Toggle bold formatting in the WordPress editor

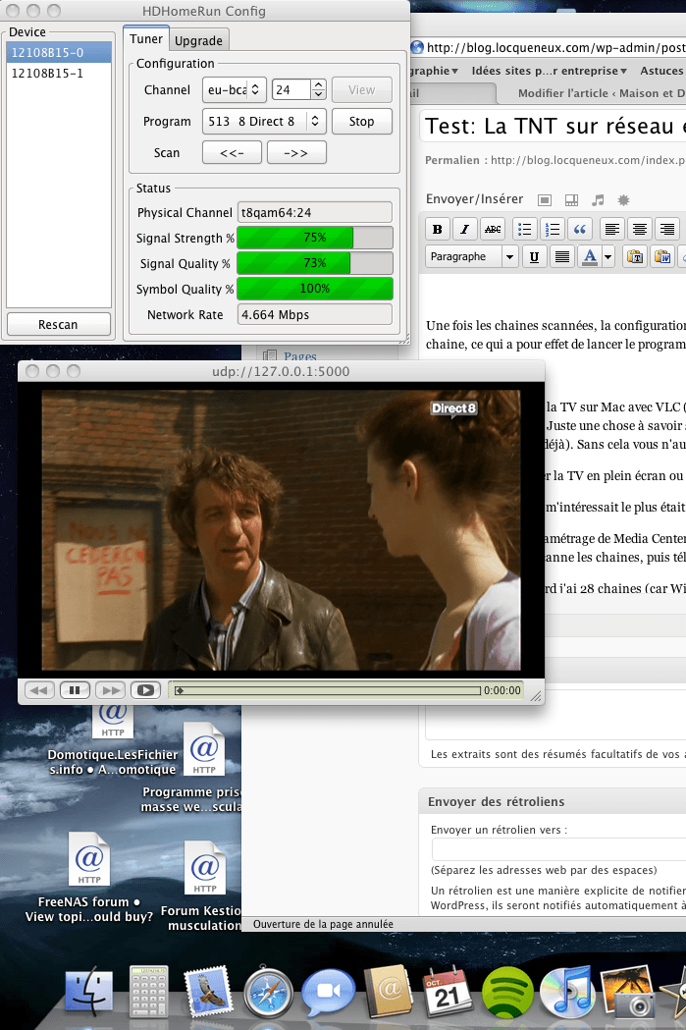coord(437,229)
